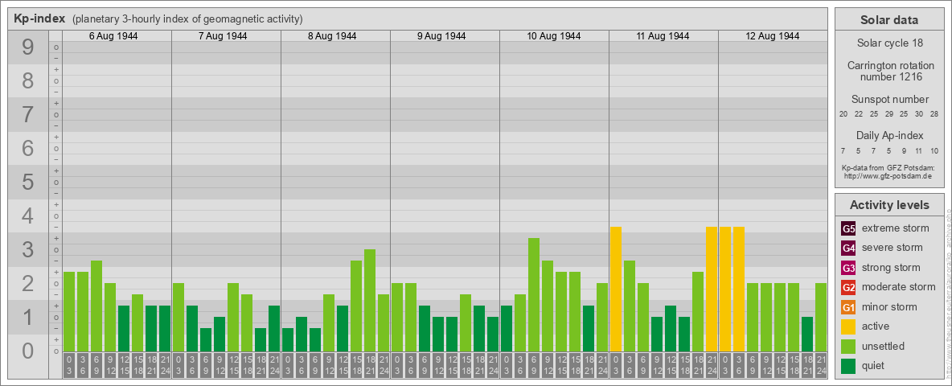
Task: Select the G3 strong storm legend icon
Action: tap(848, 268)
